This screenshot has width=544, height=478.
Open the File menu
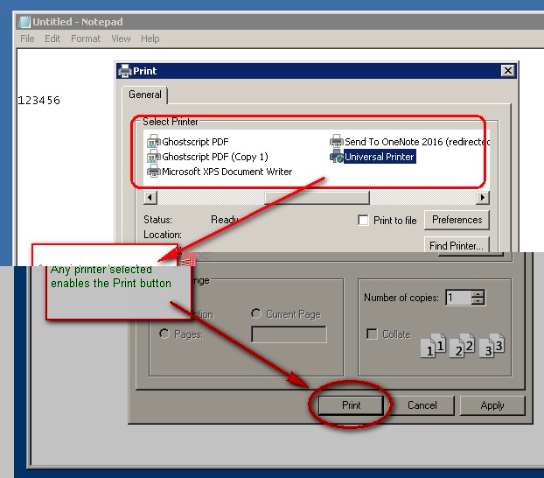(x=27, y=39)
